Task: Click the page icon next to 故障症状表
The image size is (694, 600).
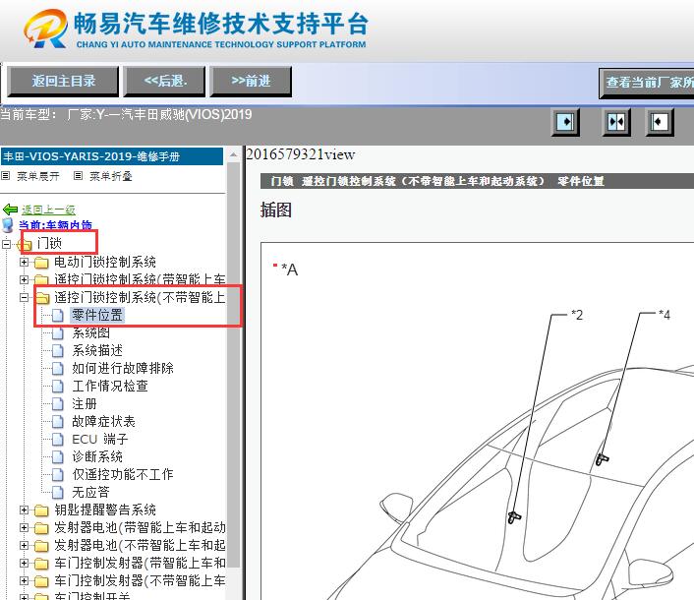Action: tap(58, 422)
